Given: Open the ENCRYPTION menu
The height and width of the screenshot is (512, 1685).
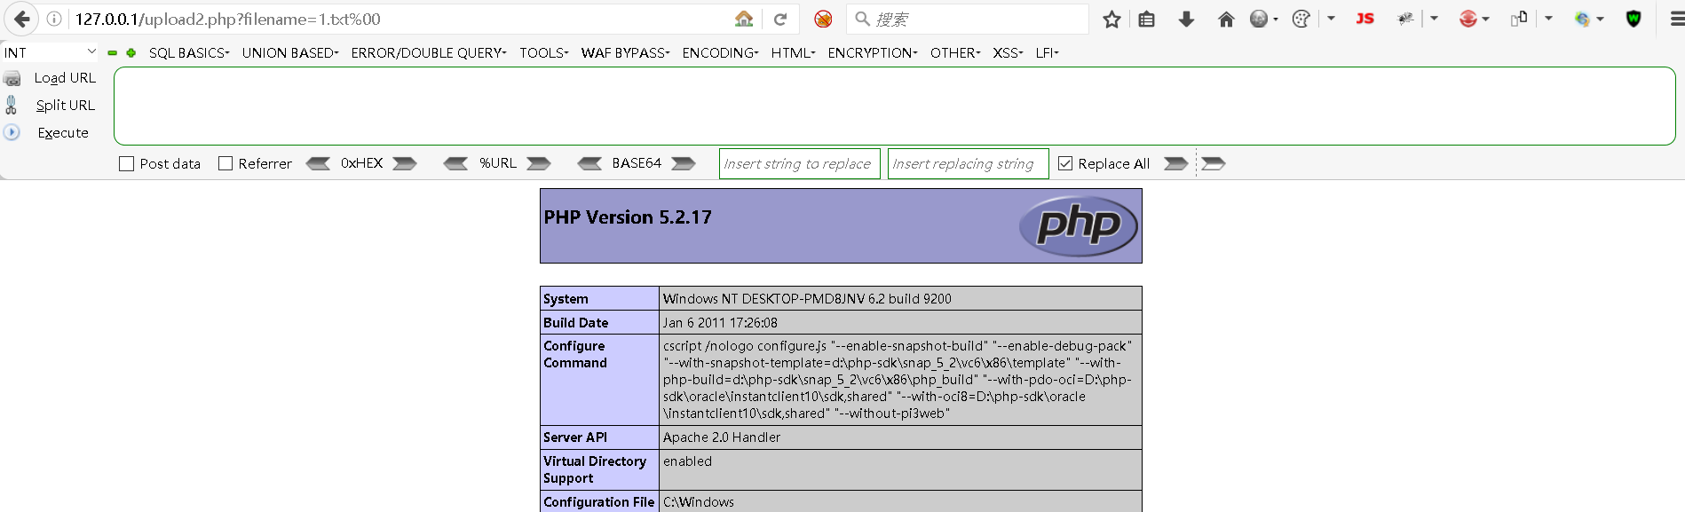Looking at the screenshot, I should (x=874, y=53).
